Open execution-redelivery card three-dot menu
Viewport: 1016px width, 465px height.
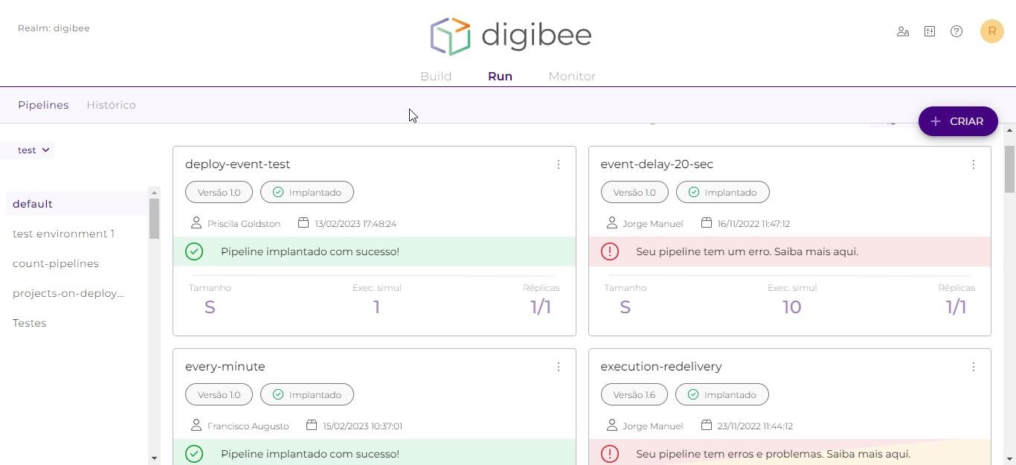point(973,367)
